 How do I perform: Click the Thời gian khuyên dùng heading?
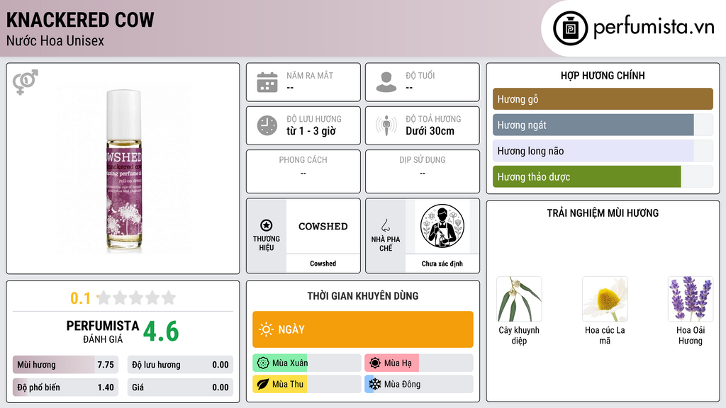362,295
